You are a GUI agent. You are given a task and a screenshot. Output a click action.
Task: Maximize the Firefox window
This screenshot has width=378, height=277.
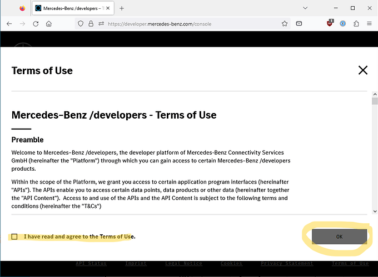(x=352, y=8)
